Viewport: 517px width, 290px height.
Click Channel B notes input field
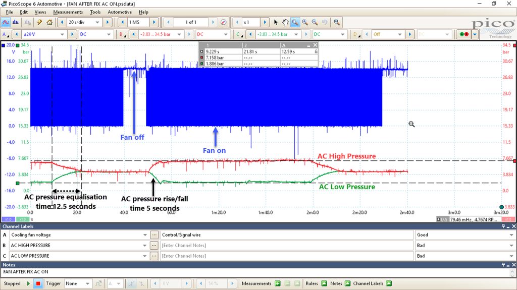point(287,246)
